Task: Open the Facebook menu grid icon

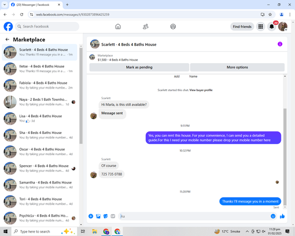Action: coord(261,27)
